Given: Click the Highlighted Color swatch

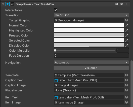Looking at the screenshot, I should (89, 30).
